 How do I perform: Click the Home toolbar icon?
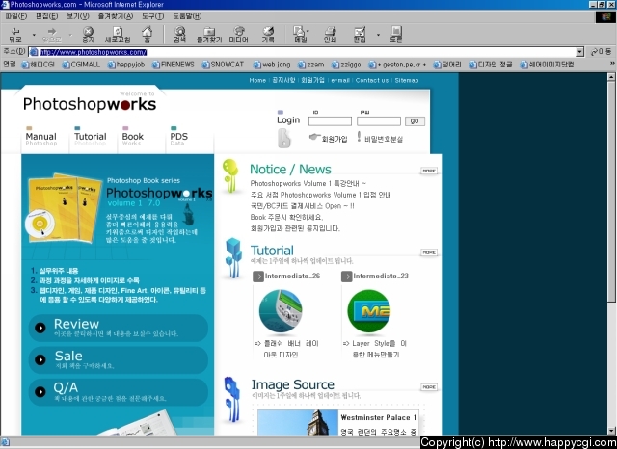(x=147, y=35)
